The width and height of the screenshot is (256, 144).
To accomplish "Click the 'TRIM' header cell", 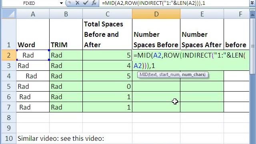I will 66,34.
